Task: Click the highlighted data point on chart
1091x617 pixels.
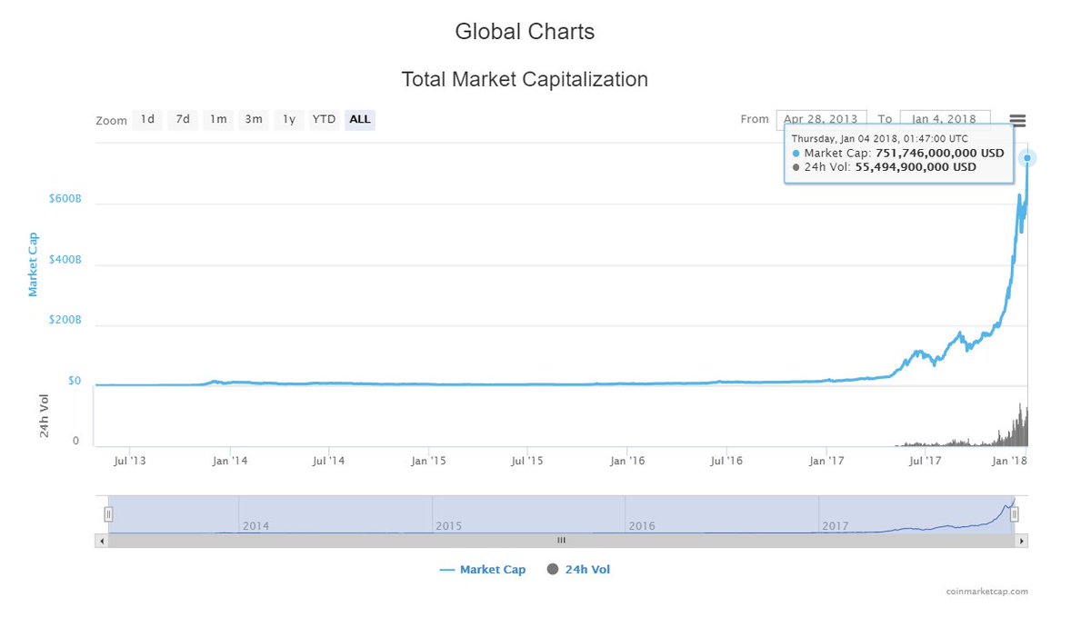Action: [x=1027, y=158]
